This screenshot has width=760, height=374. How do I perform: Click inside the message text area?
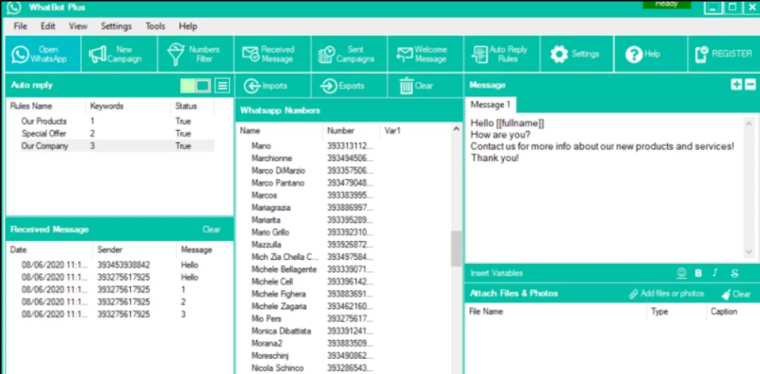pyautogui.click(x=605, y=189)
